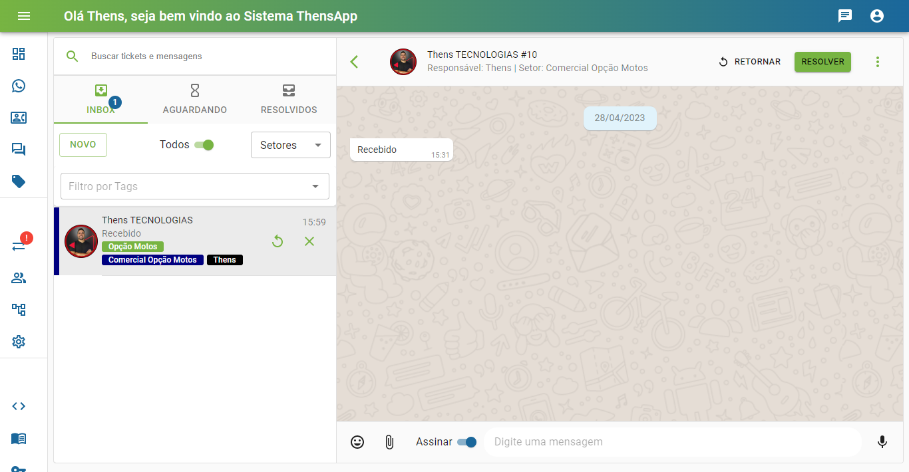Switch to the Resolvidos tab
909x472 pixels.
pos(289,100)
